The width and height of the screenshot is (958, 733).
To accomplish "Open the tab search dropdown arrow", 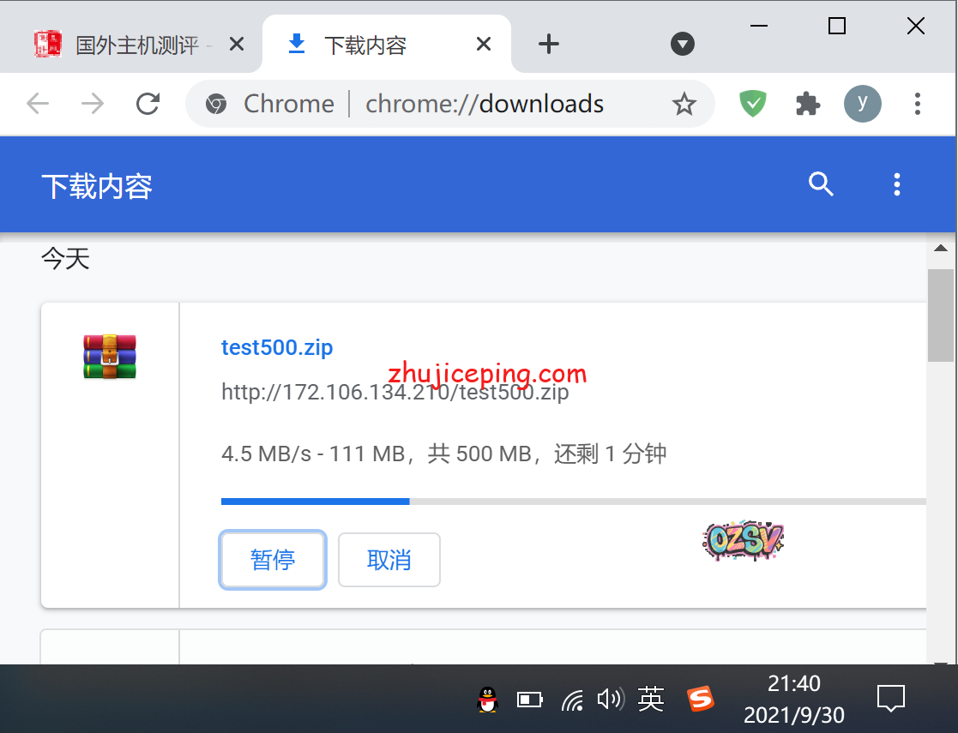I will [x=682, y=45].
